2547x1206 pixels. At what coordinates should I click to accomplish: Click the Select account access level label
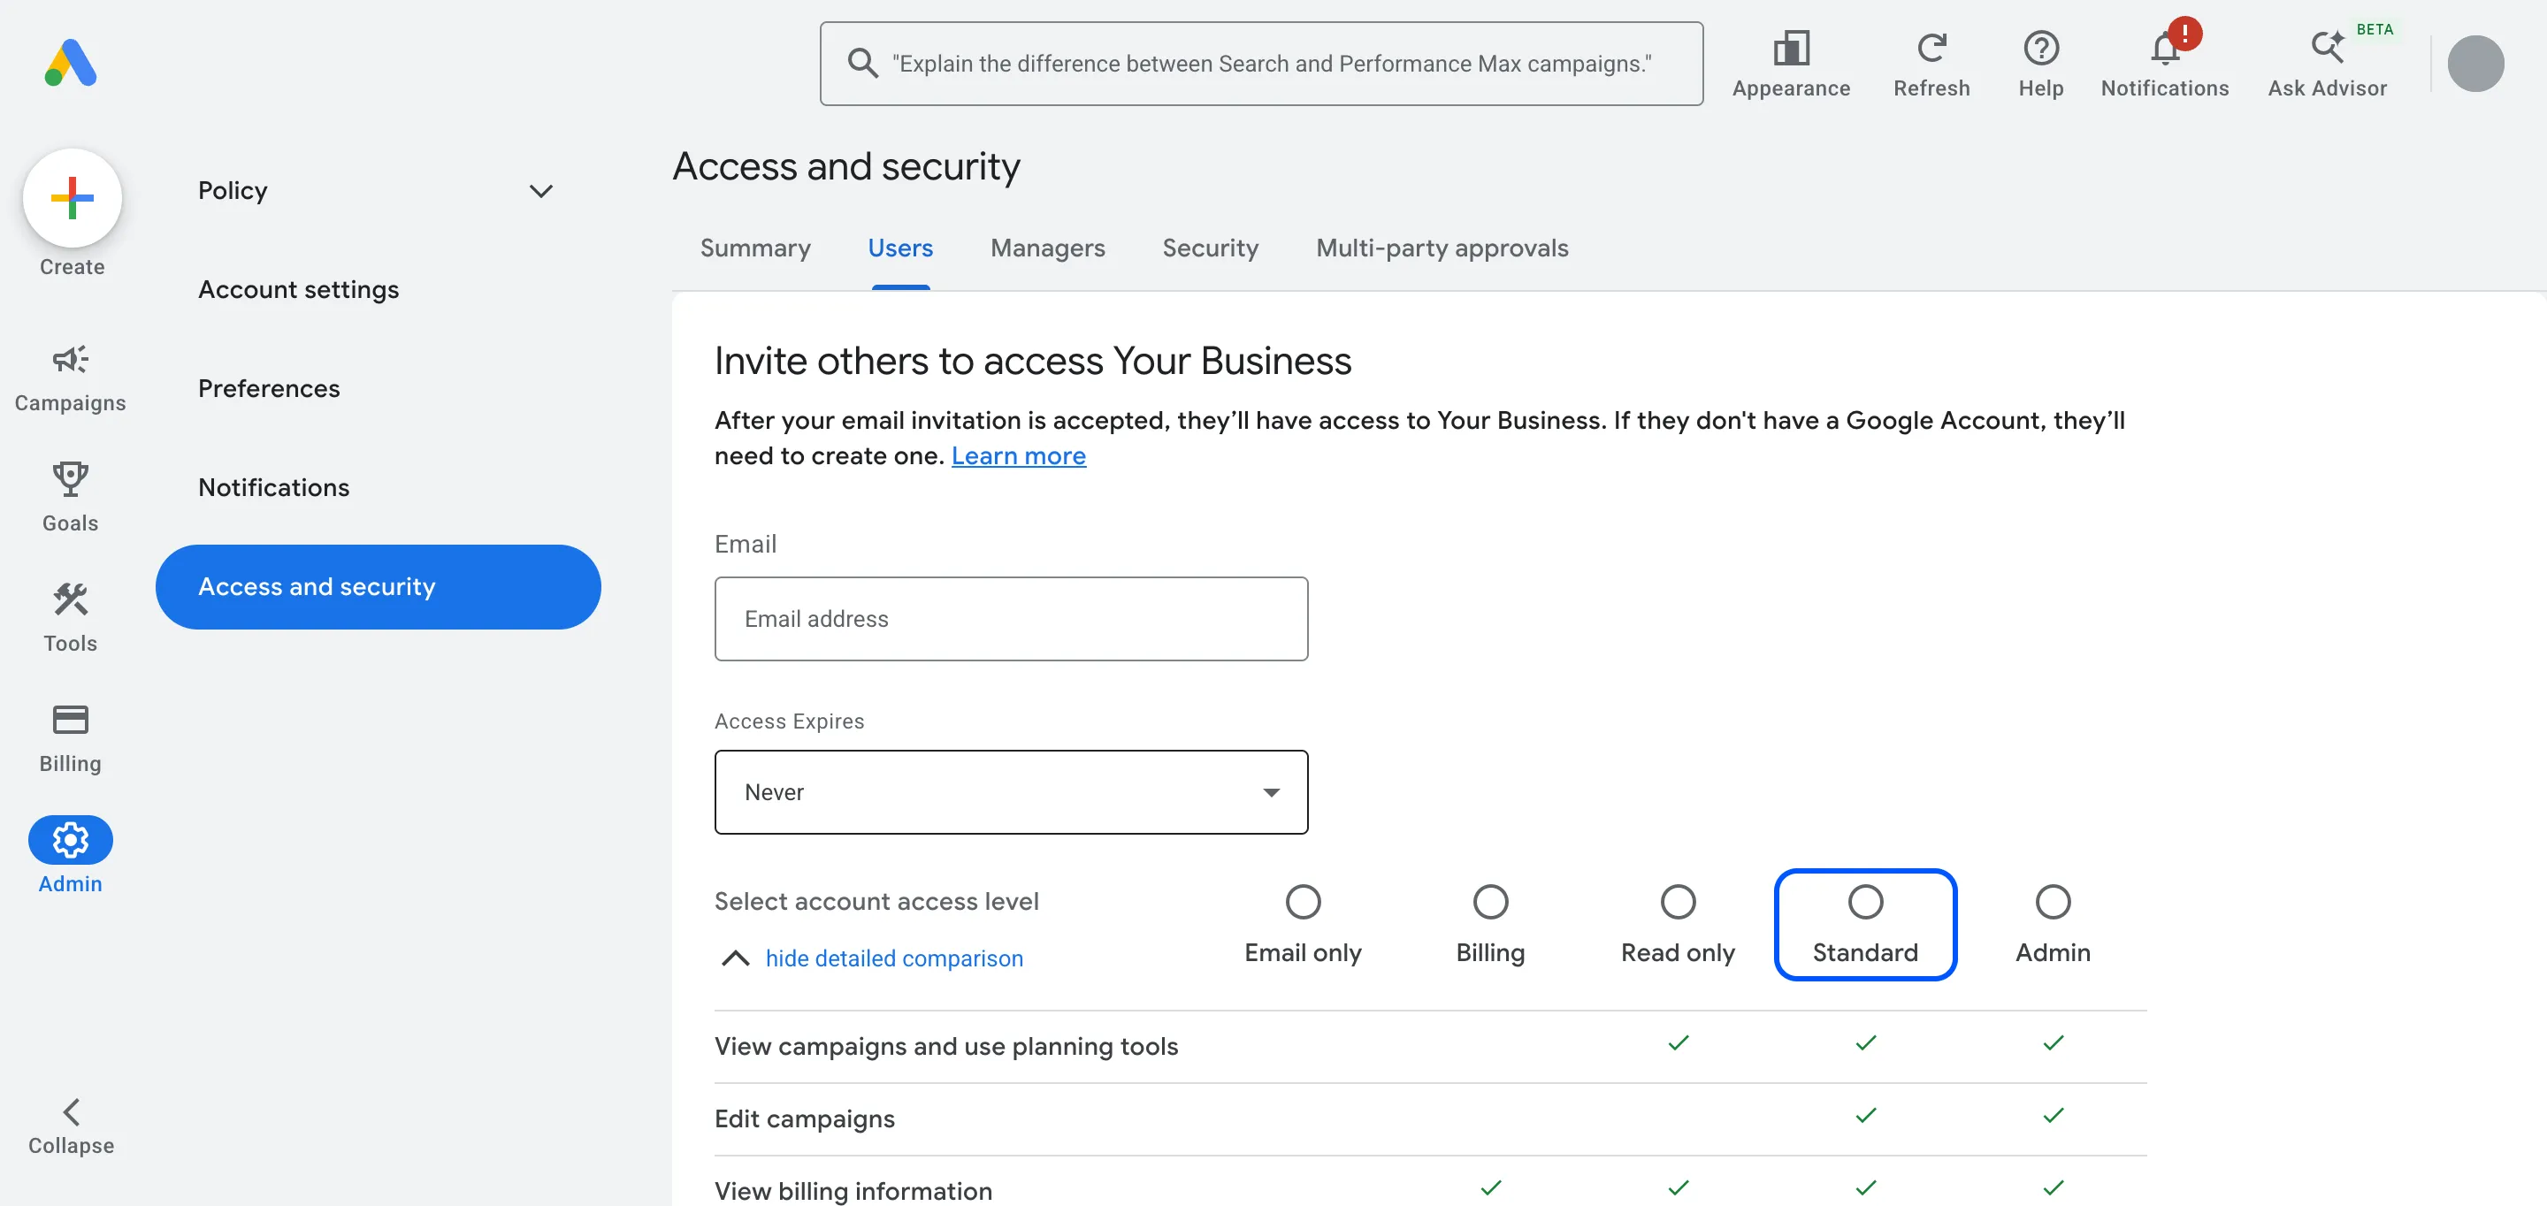click(x=876, y=901)
